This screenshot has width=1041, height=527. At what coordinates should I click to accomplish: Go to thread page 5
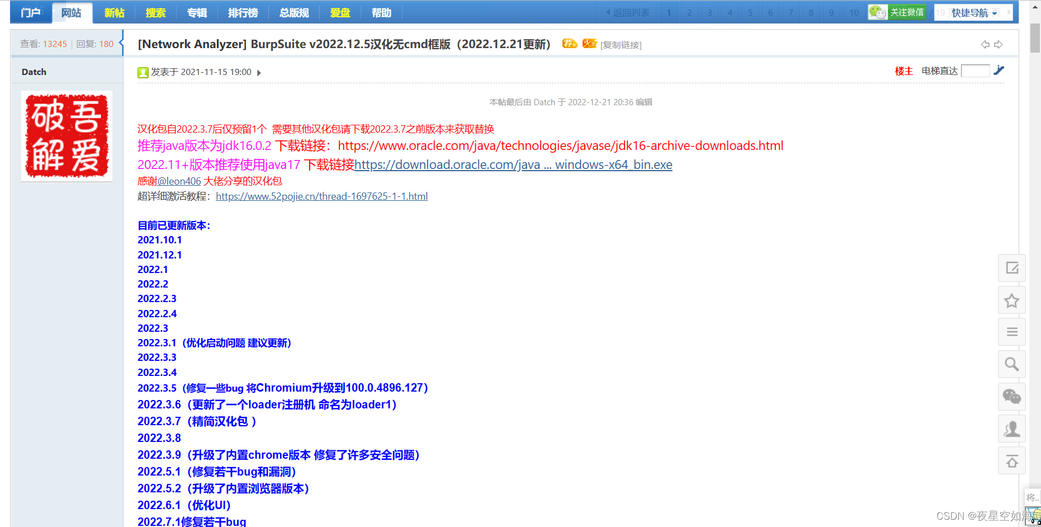coord(750,13)
